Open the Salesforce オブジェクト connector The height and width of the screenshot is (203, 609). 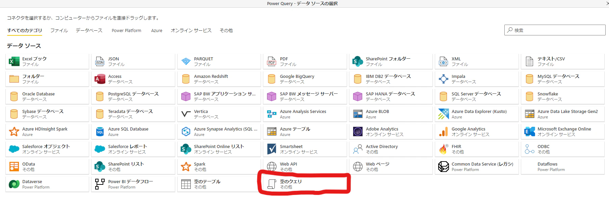[47, 149]
